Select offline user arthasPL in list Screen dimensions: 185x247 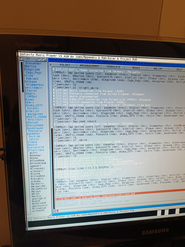pyautogui.click(x=38, y=210)
